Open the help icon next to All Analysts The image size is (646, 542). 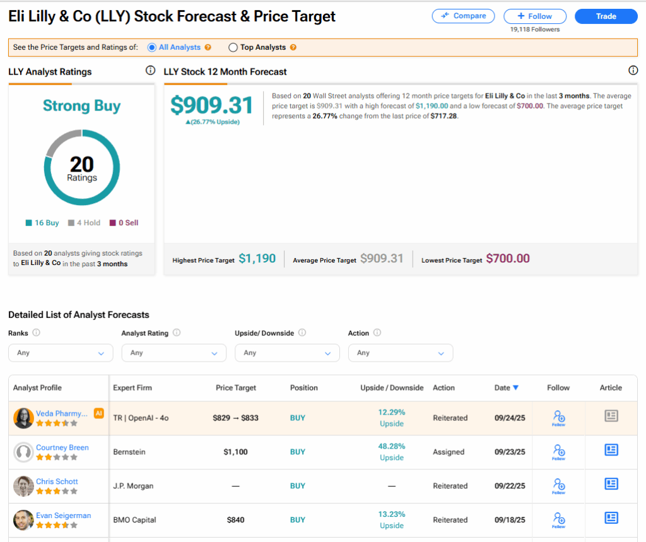click(x=208, y=47)
